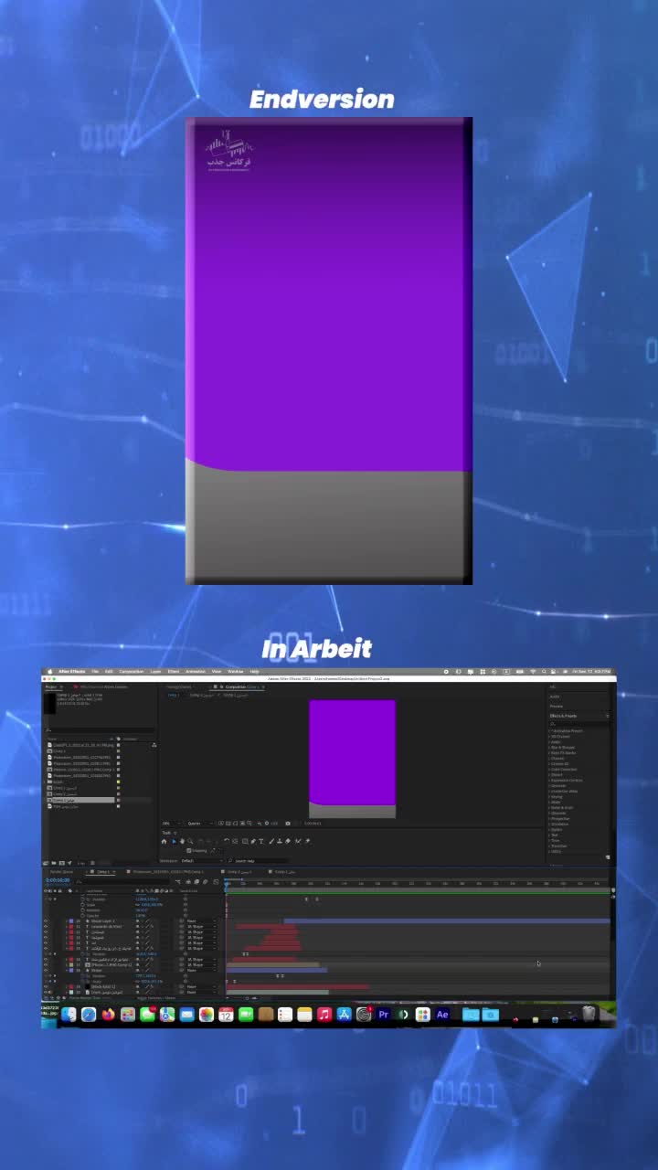Open Maps app in the dock
The height and width of the screenshot is (1170, 658).
tap(167, 1015)
